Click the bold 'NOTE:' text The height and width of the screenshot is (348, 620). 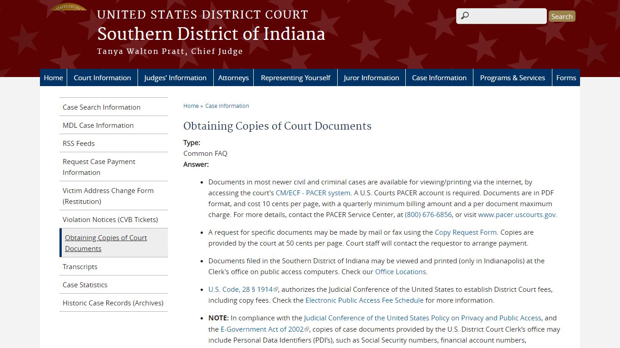(x=218, y=318)
